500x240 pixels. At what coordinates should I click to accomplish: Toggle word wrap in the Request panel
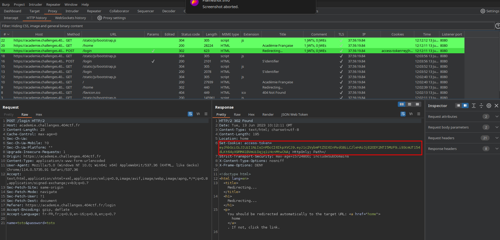click(190, 114)
